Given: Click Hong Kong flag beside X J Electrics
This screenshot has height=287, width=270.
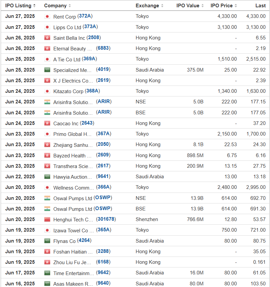Looking at the screenshot, I should coord(47,80).
